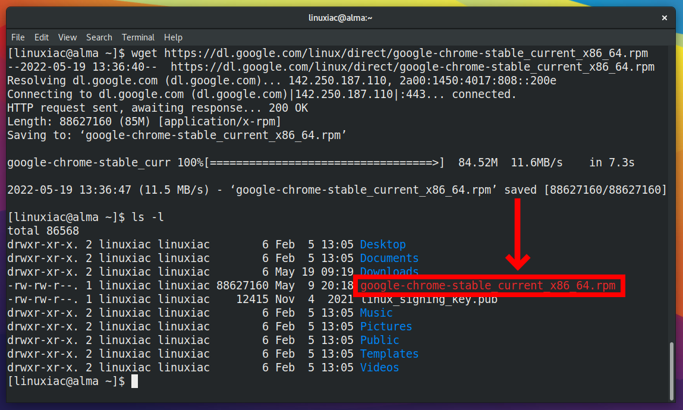Click the wget command URL on first line
683x410 pixels.
(x=406, y=53)
